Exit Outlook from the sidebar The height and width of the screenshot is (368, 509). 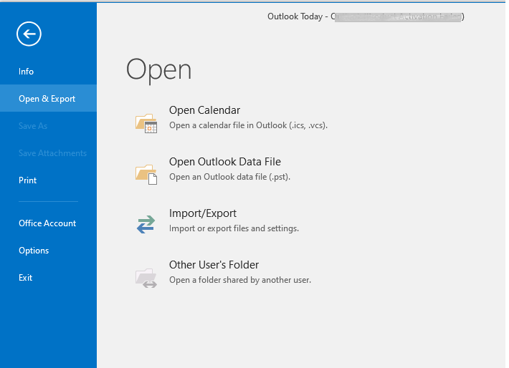tap(48, 278)
